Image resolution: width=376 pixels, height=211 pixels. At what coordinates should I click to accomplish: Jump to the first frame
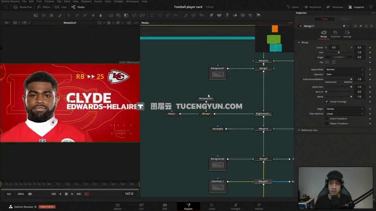coord(54,194)
